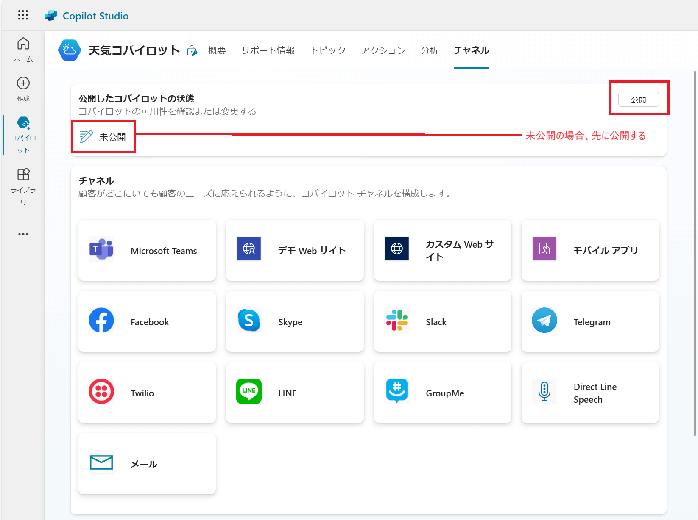The width and height of the screenshot is (698, 520).
Task: Select the LINE logo icon
Action: coord(249,391)
